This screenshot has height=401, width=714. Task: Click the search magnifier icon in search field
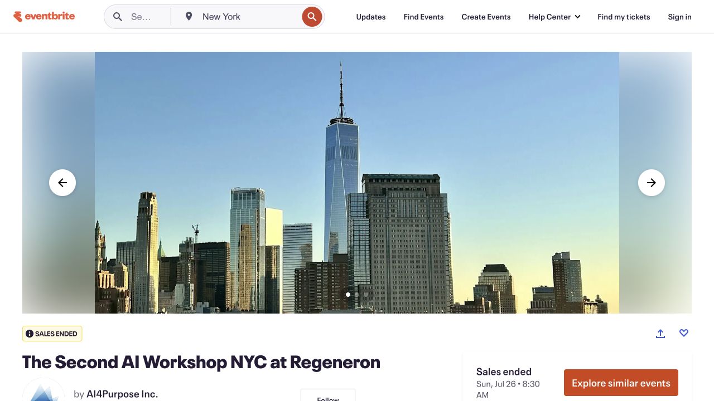tap(118, 17)
